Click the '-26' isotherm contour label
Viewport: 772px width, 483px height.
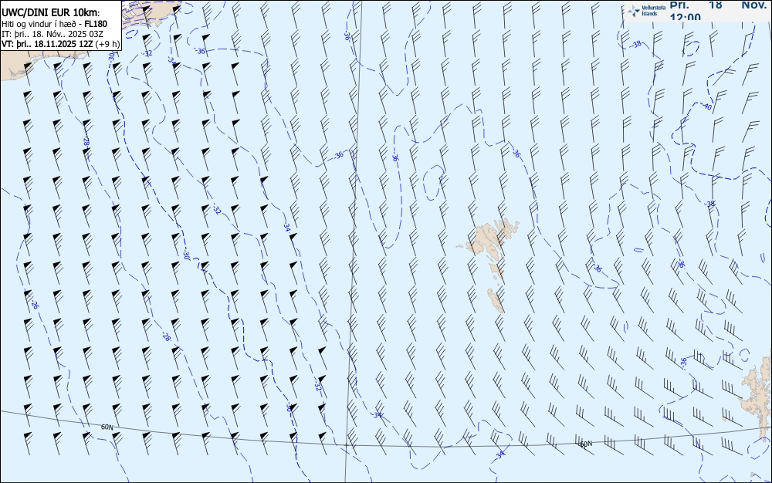[34, 305]
